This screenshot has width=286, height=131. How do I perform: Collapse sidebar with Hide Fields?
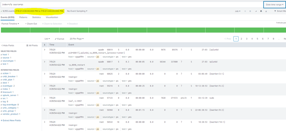[x=8, y=46]
